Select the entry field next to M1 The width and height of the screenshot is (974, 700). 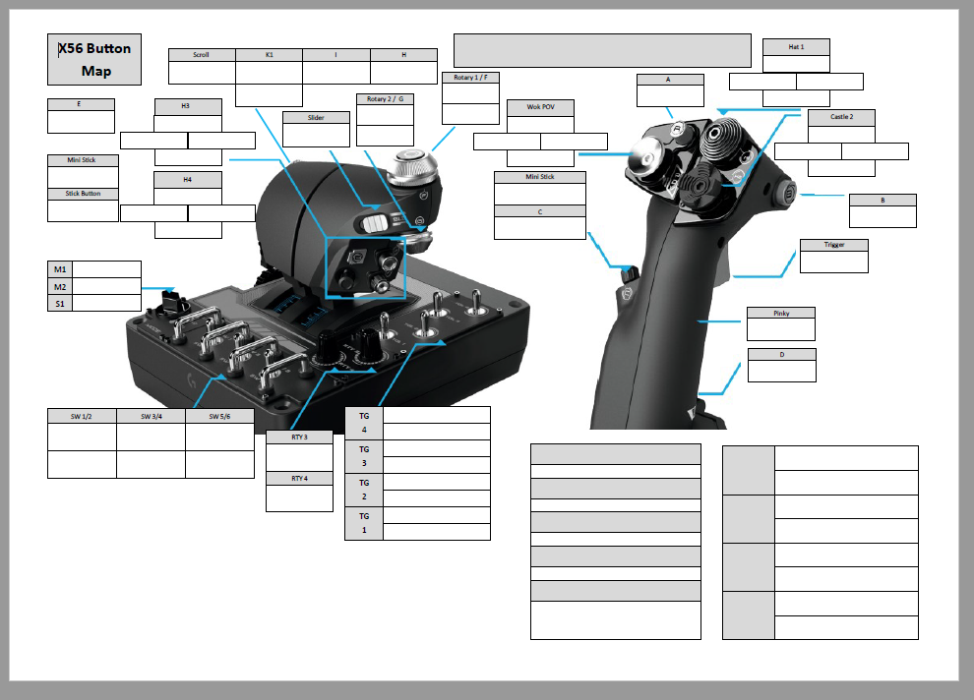click(x=107, y=269)
